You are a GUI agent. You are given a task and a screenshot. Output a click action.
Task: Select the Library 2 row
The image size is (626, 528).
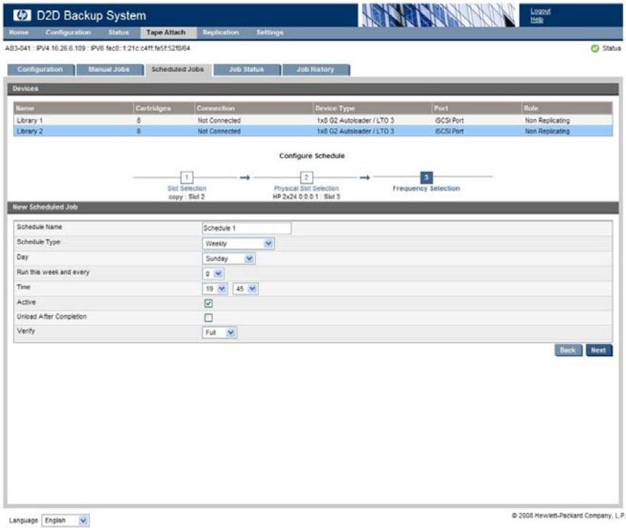(313, 131)
